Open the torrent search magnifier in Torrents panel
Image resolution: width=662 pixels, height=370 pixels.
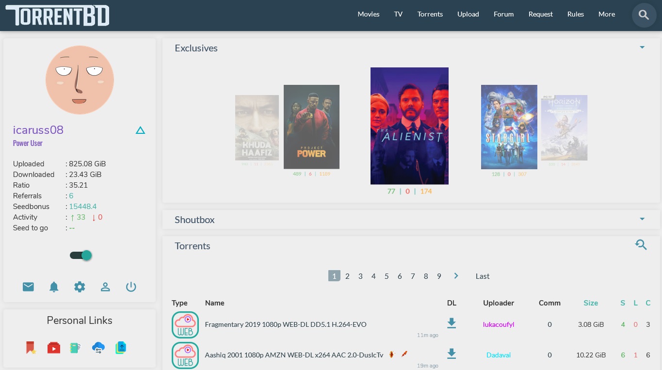[641, 245]
